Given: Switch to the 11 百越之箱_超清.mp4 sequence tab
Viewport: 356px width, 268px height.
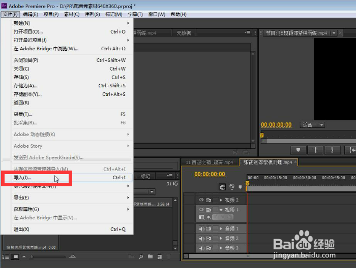Looking at the screenshot, I should pyautogui.click(x=210, y=162).
